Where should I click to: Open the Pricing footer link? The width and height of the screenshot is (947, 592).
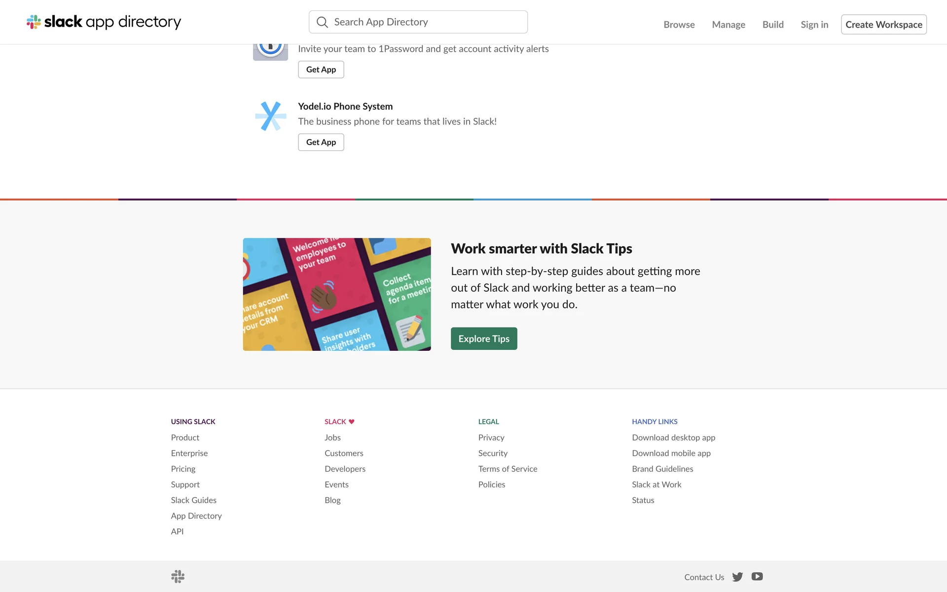183,469
